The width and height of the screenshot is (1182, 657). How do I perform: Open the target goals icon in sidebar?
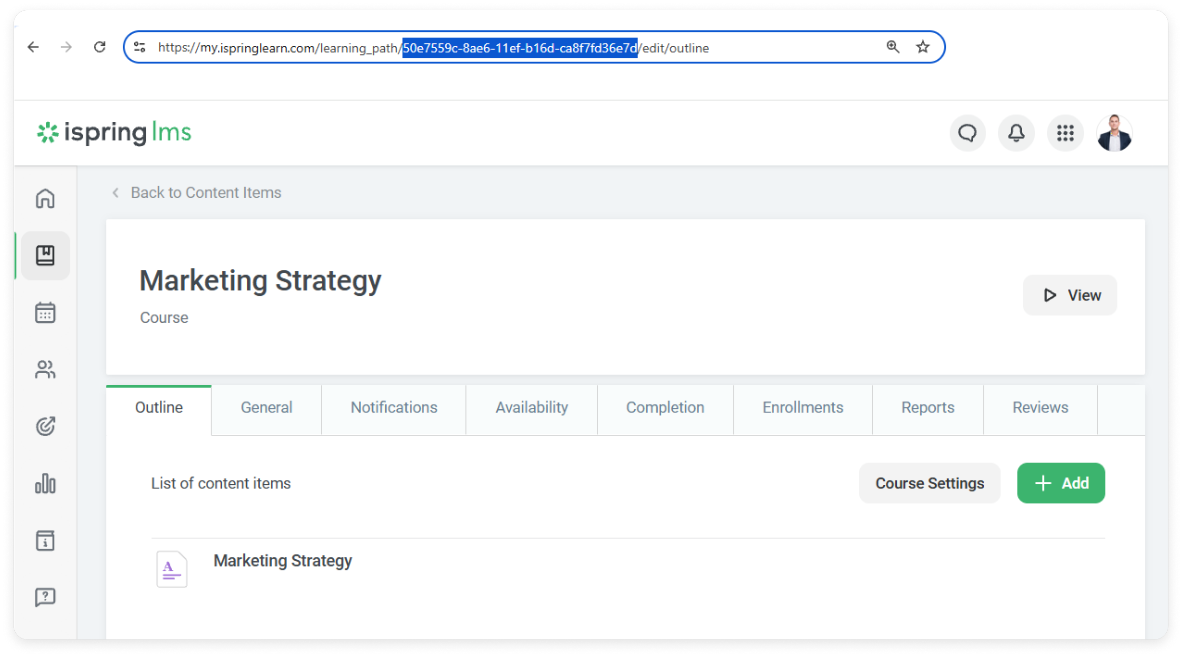(x=45, y=426)
